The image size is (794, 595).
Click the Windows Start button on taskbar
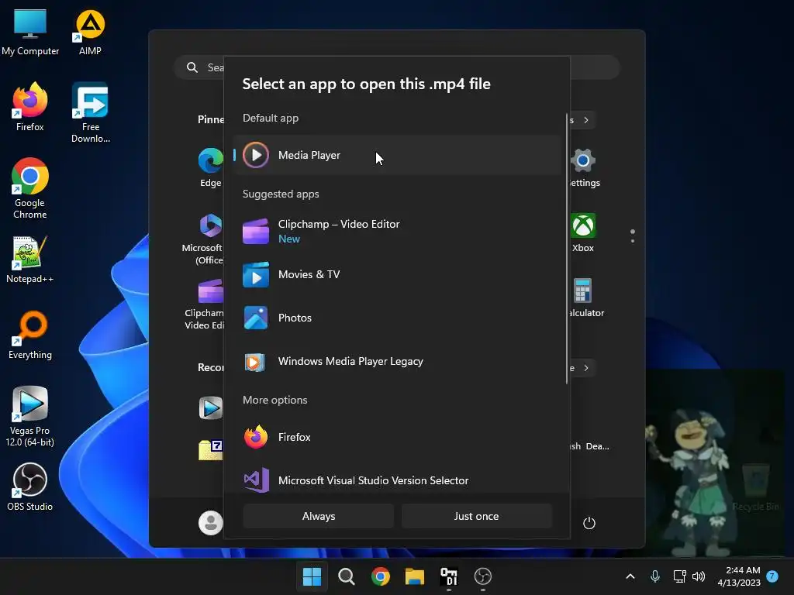tap(312, 576)
